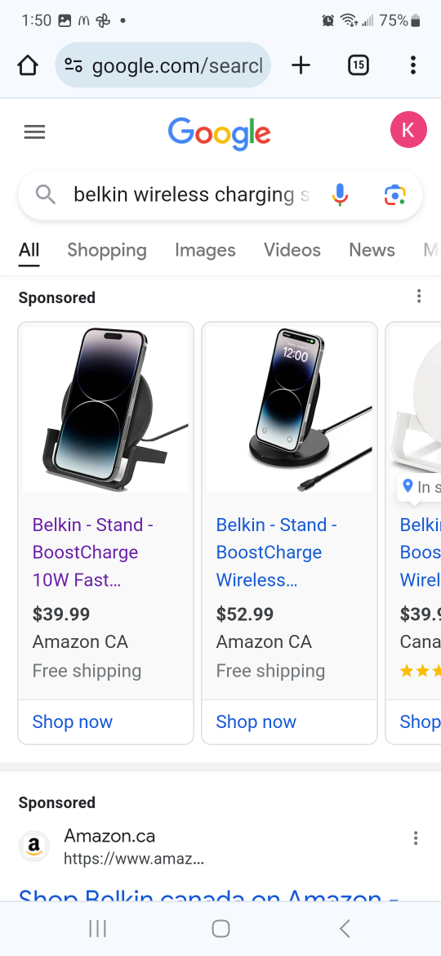Open options menu for Sponsored products
The image size is (441, 956).
click(418, 297)
